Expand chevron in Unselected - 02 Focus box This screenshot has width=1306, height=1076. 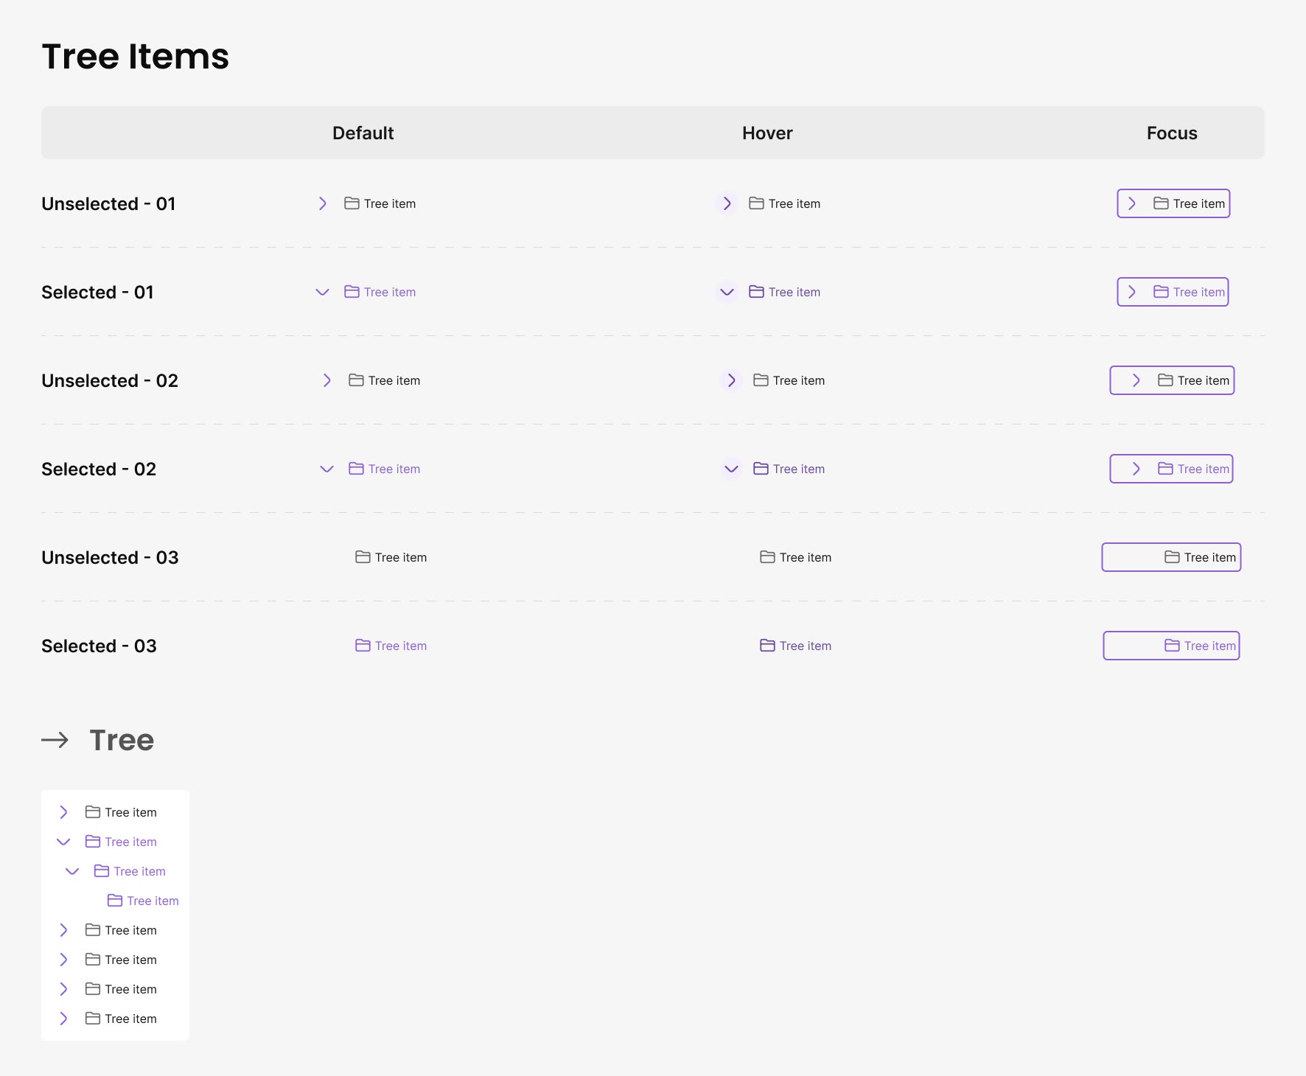click(x=1136, y=380)
